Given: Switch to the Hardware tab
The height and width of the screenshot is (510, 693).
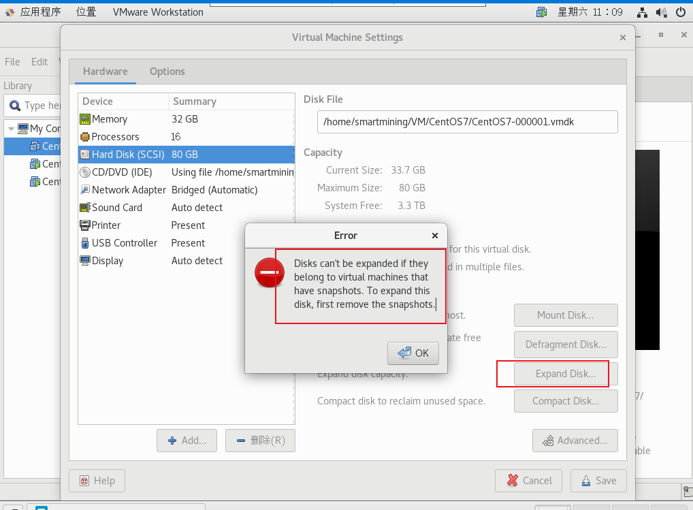Looking at the screenshot, I should [x=106, y=71].
